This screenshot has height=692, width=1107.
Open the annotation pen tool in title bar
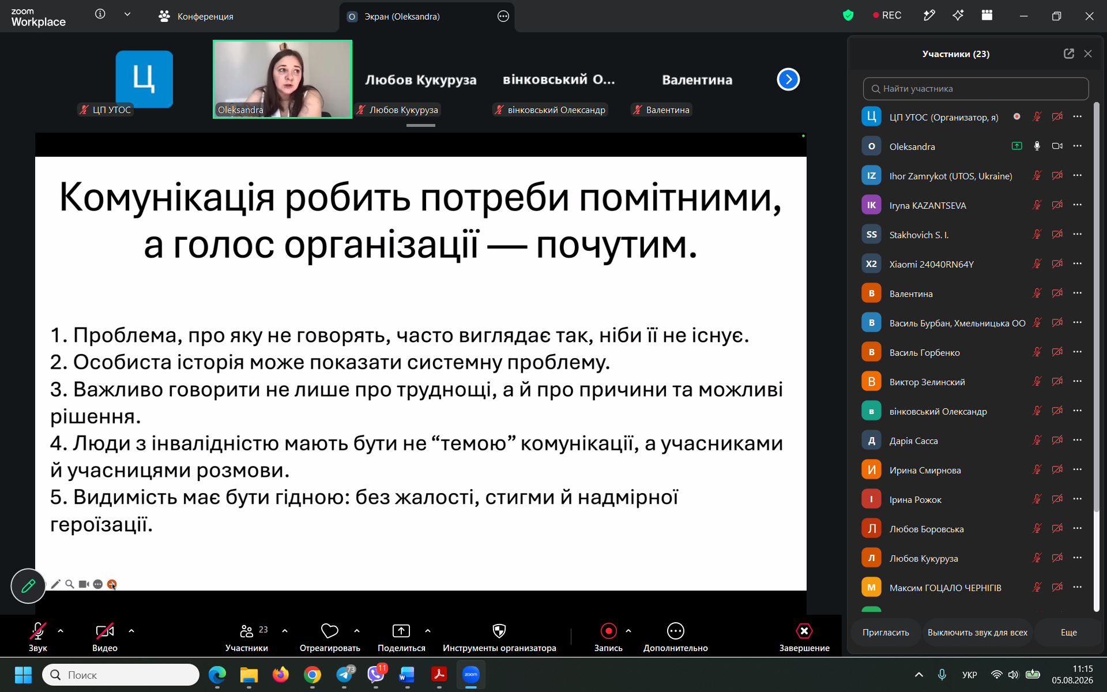point(929,16)
